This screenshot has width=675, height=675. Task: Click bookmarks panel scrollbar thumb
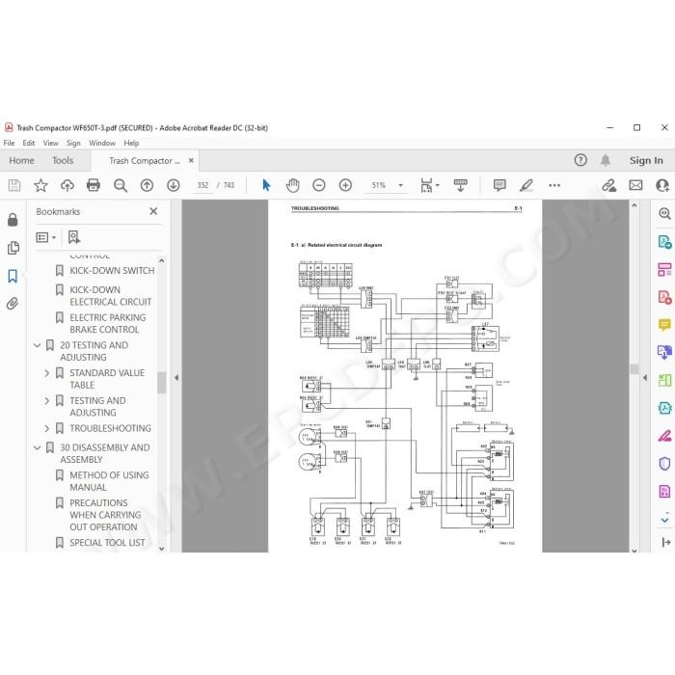click(161, 382)
